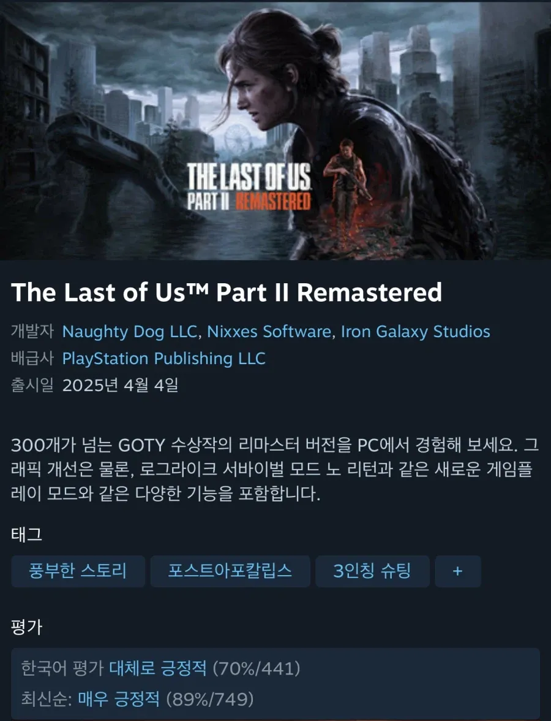Open the PlayStation Publishing LLC publisher page

point(163,358)
